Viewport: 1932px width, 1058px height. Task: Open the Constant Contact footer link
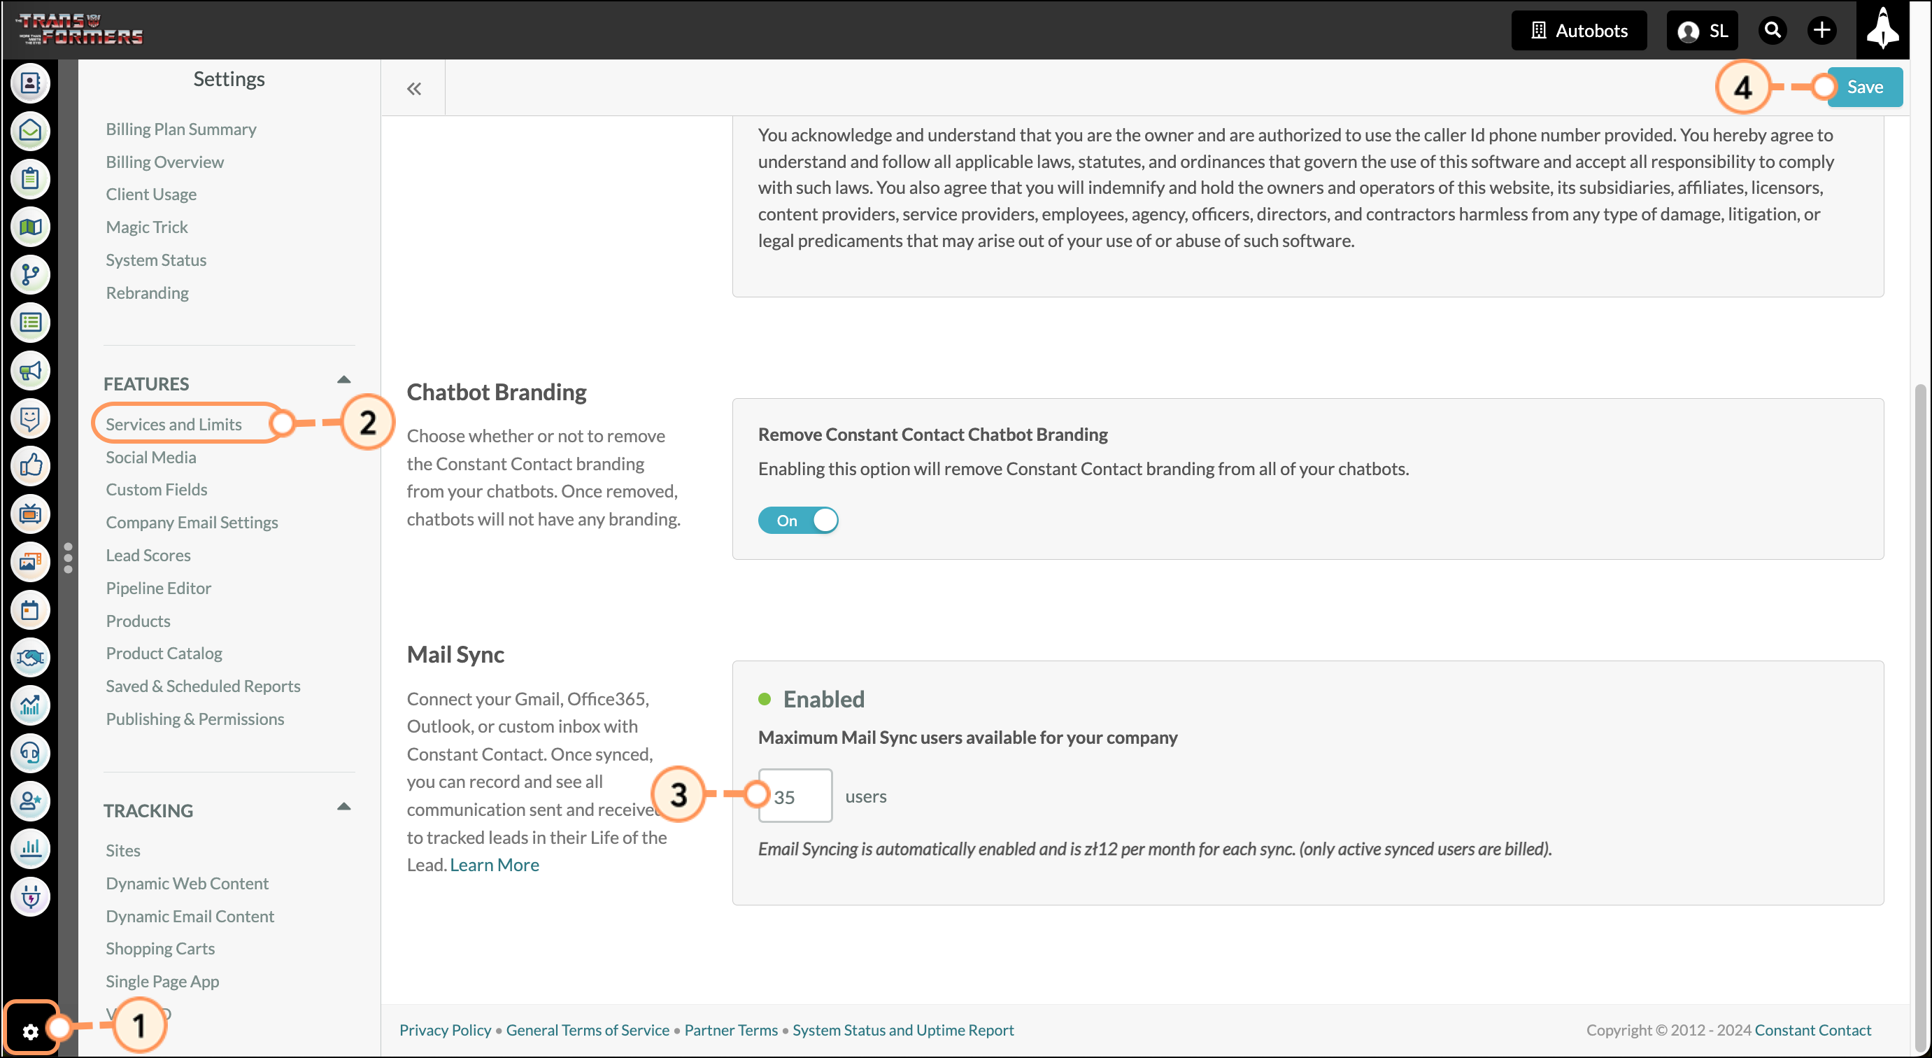(x=1813, y=1031)
